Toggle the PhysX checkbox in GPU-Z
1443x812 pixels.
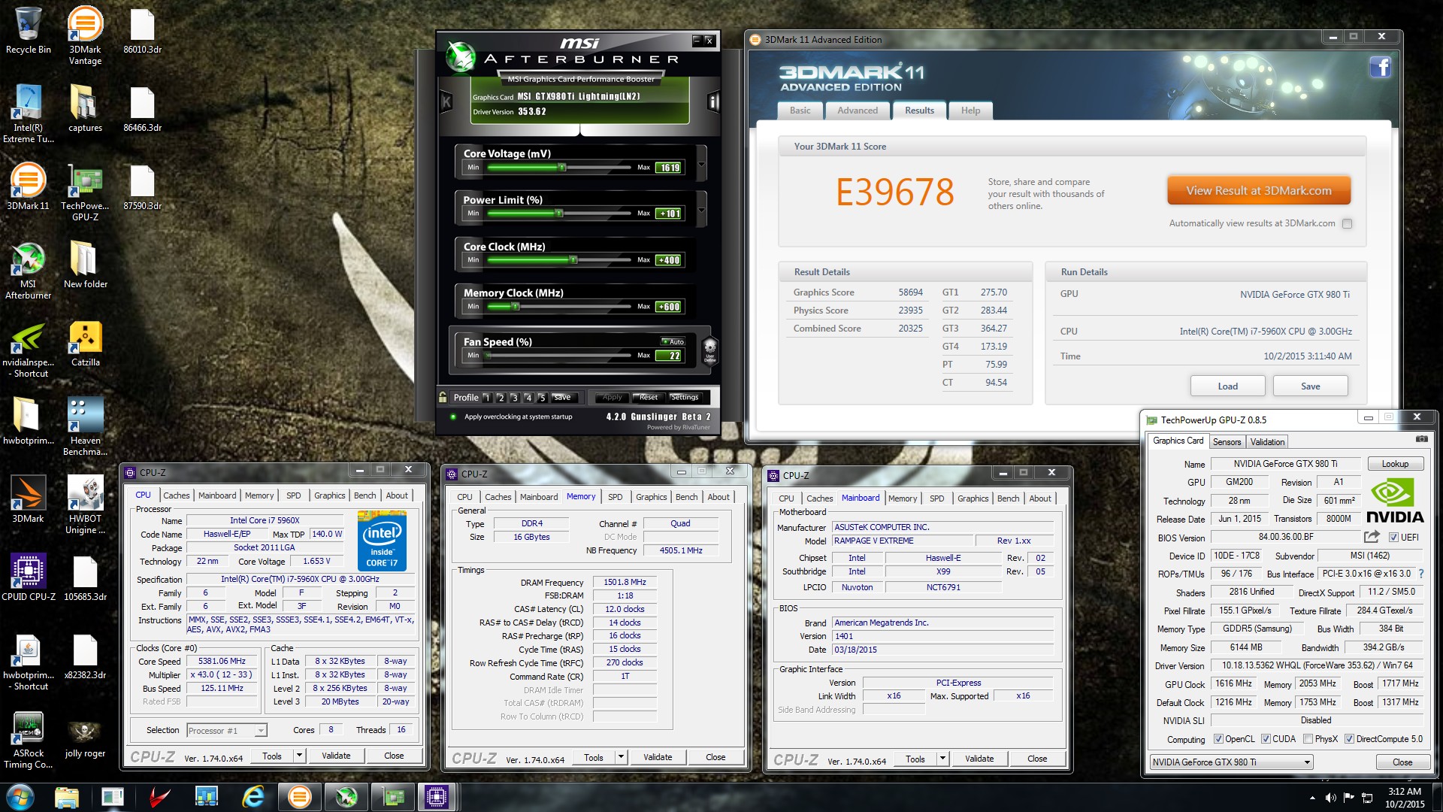[x=1308, y=739]
